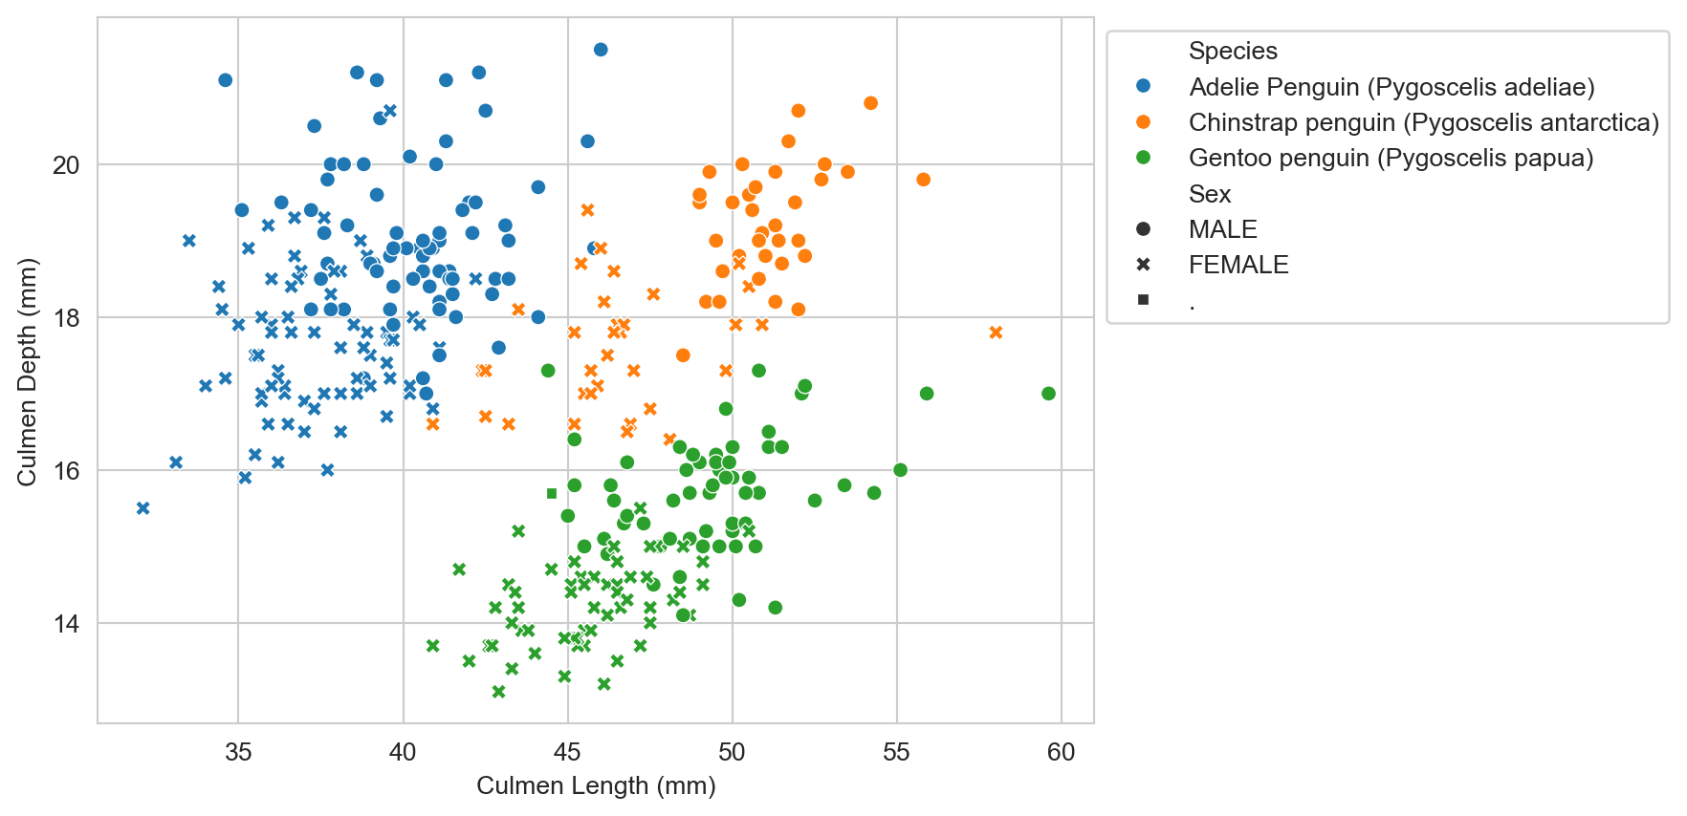Viewport: 1687px width, 816px height.
Task: Click the "Culmen Depth (mm)" y-axis title
Action: point(27,371)
